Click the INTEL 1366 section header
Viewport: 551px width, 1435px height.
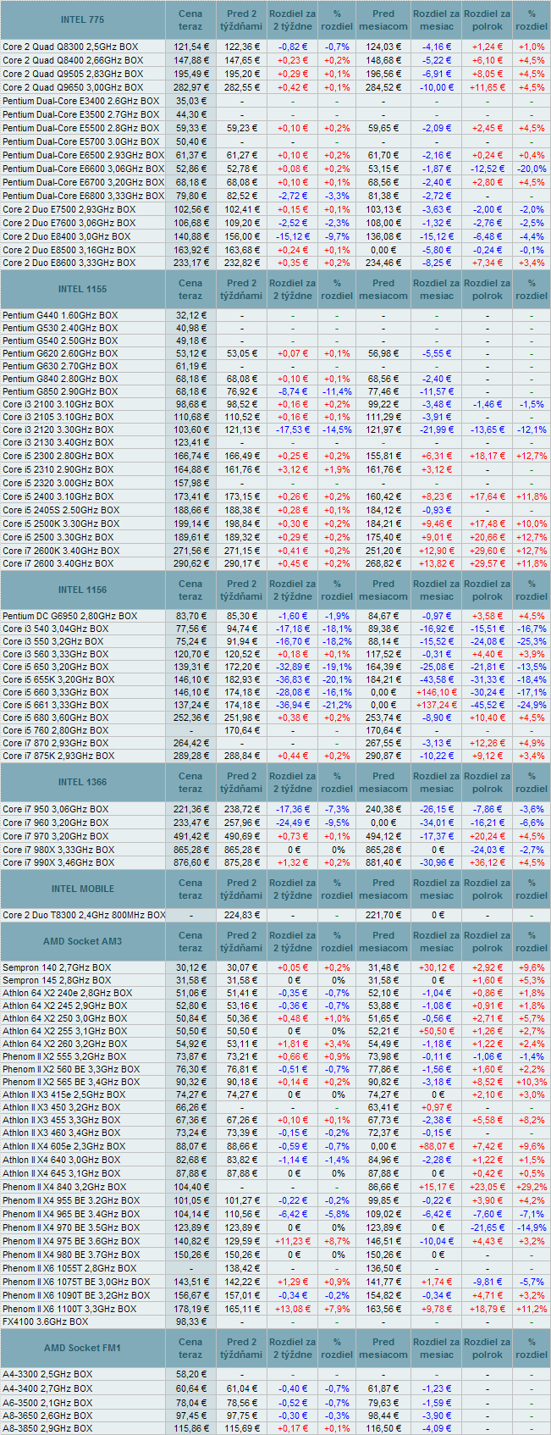(x=83, y=782)
